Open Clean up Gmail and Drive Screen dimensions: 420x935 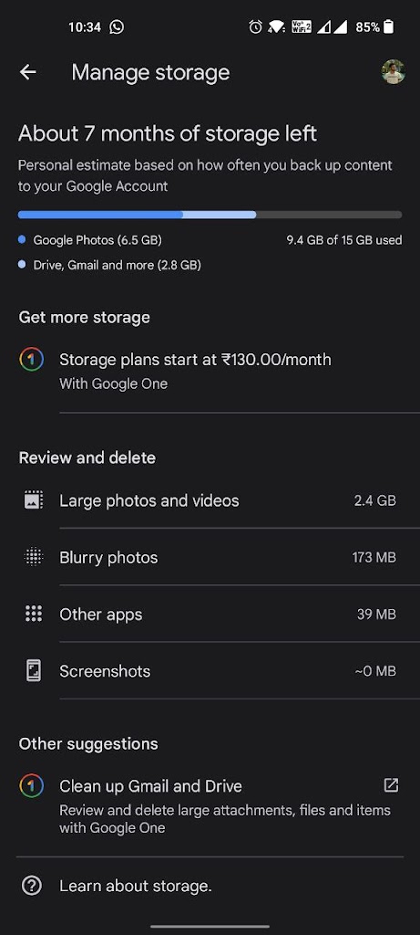(x=210, y=804)
